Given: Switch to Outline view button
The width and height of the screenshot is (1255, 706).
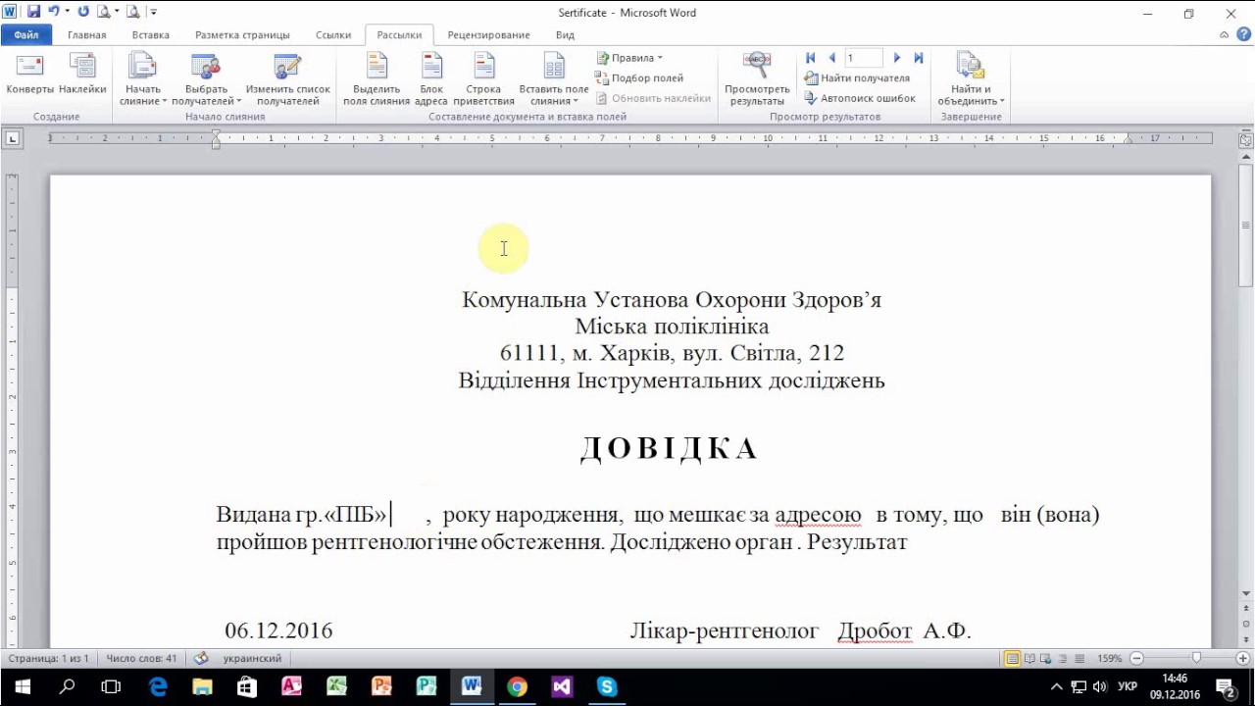Looking at the screenshot, I should [1063, 658].
